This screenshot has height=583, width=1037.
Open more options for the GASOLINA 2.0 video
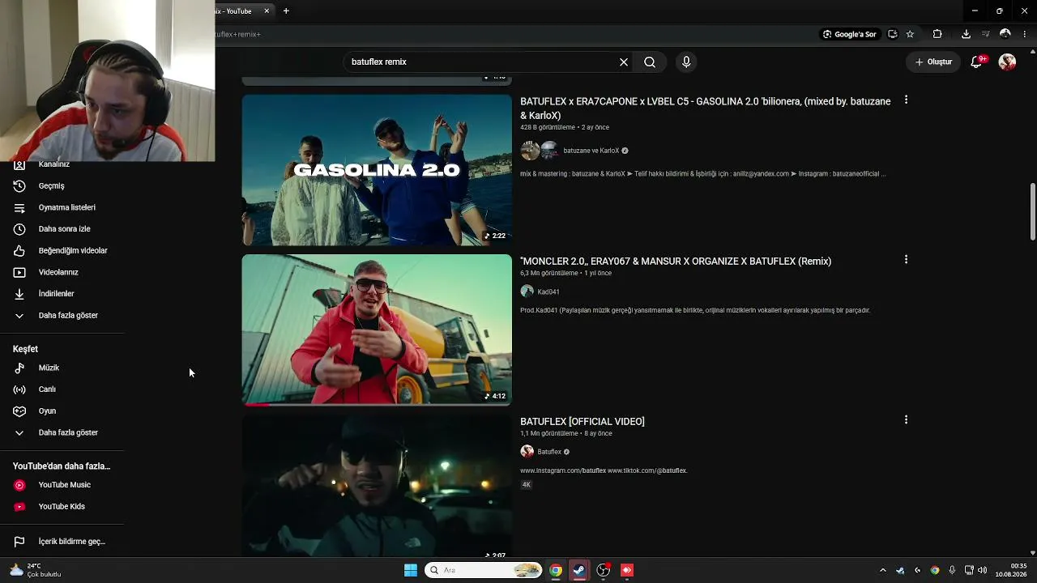click(x=906, y=100)
